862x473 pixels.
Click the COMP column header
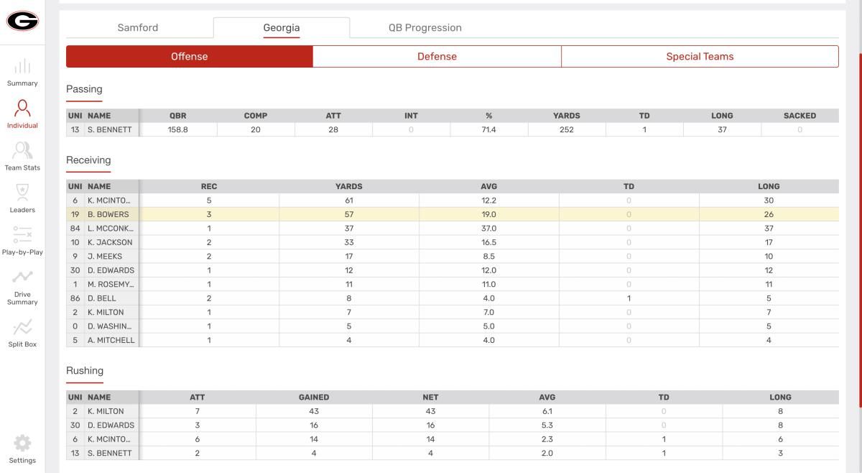point(256,116)
